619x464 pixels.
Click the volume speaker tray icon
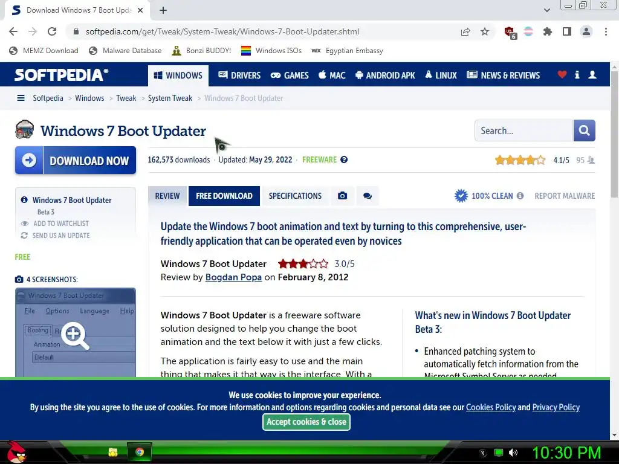(513, 453)
